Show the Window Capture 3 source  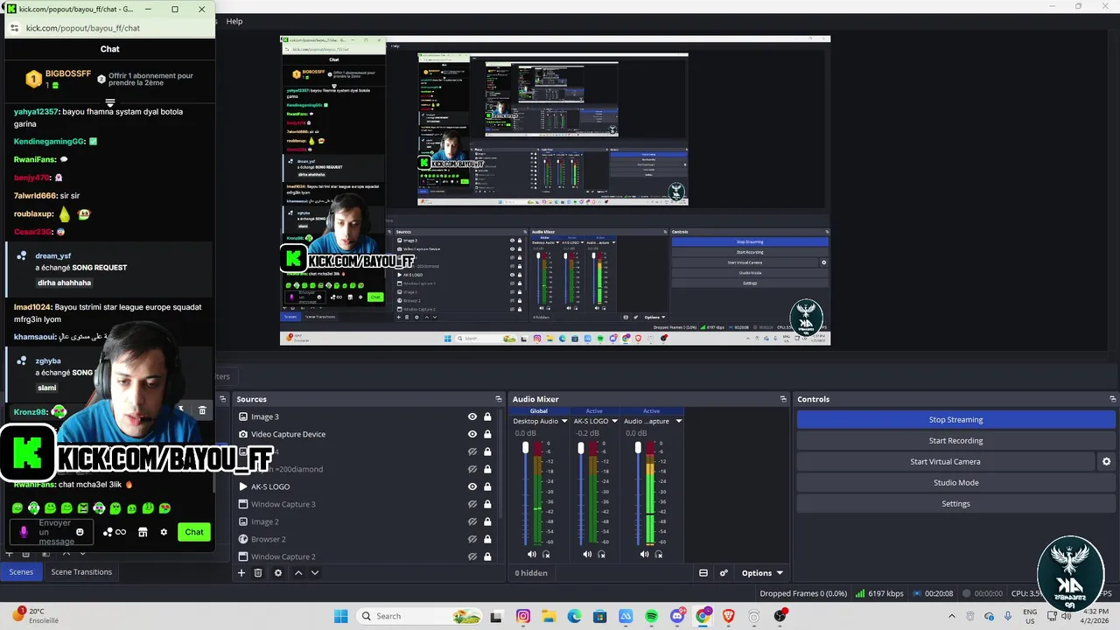click(472, 504)
